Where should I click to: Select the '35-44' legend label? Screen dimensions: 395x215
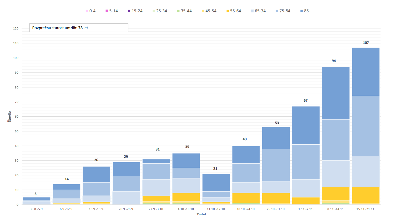[x=186, y=11]
